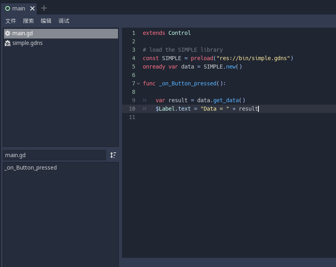The width and height of the screenshot is (336, 267).
Task: Open the 调试 menu
Action: [x=63, y=20]
